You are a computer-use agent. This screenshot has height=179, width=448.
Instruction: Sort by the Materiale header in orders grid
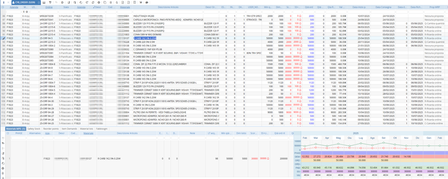click(125, 7)
